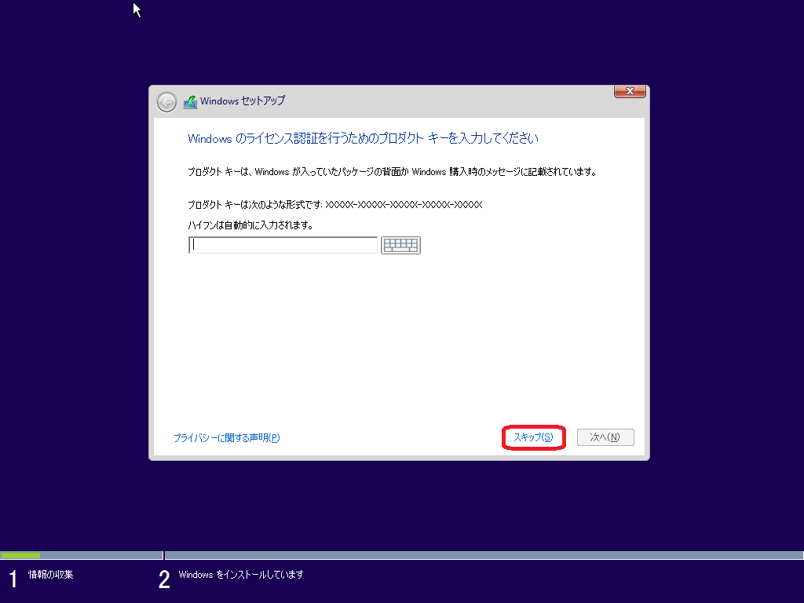
Task: Close the Windows setup dialog
Action: coord(630,91)
